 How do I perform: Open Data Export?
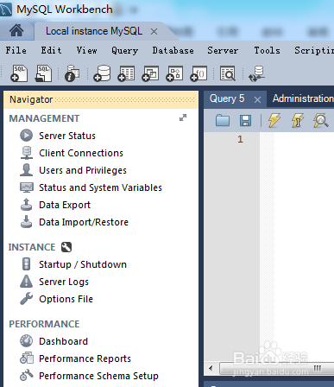tap(65, 205)
